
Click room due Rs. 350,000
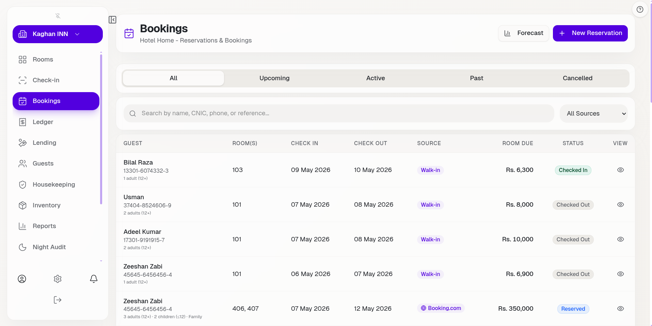(516, 309)
